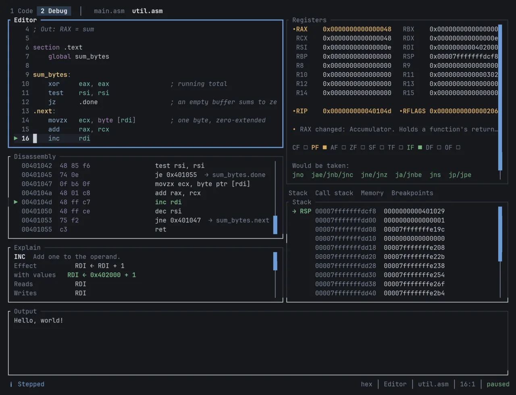Follow the sum_bytes.done jump target
The width and height of the screenshot is (516, 395).
pos(239,175)
